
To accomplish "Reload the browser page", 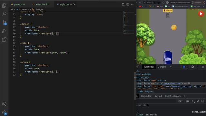I will pos(140,3).
